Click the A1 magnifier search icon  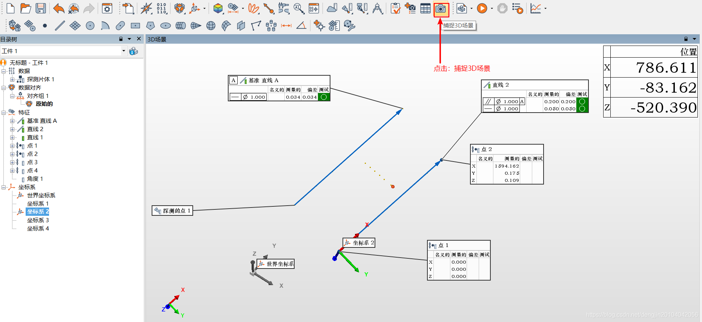tap(299, 8)
